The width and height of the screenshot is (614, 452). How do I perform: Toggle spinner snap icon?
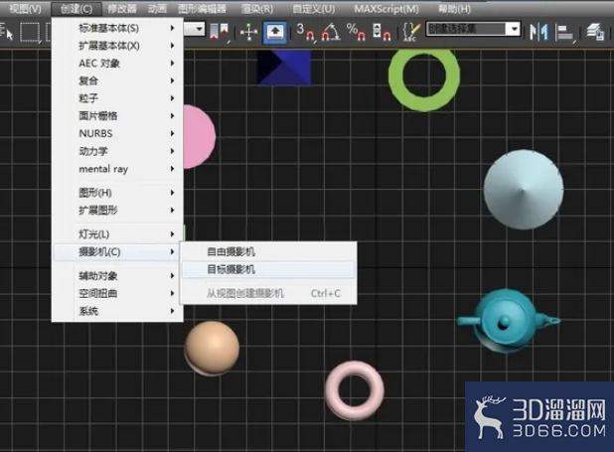coord(382,32)
